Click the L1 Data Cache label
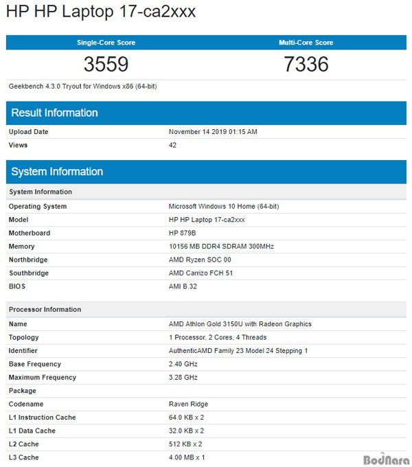Screen dimensions: 412x467 [32, 431]
